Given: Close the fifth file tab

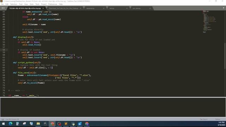Looking at the screenshot, I should coord(150,8).
